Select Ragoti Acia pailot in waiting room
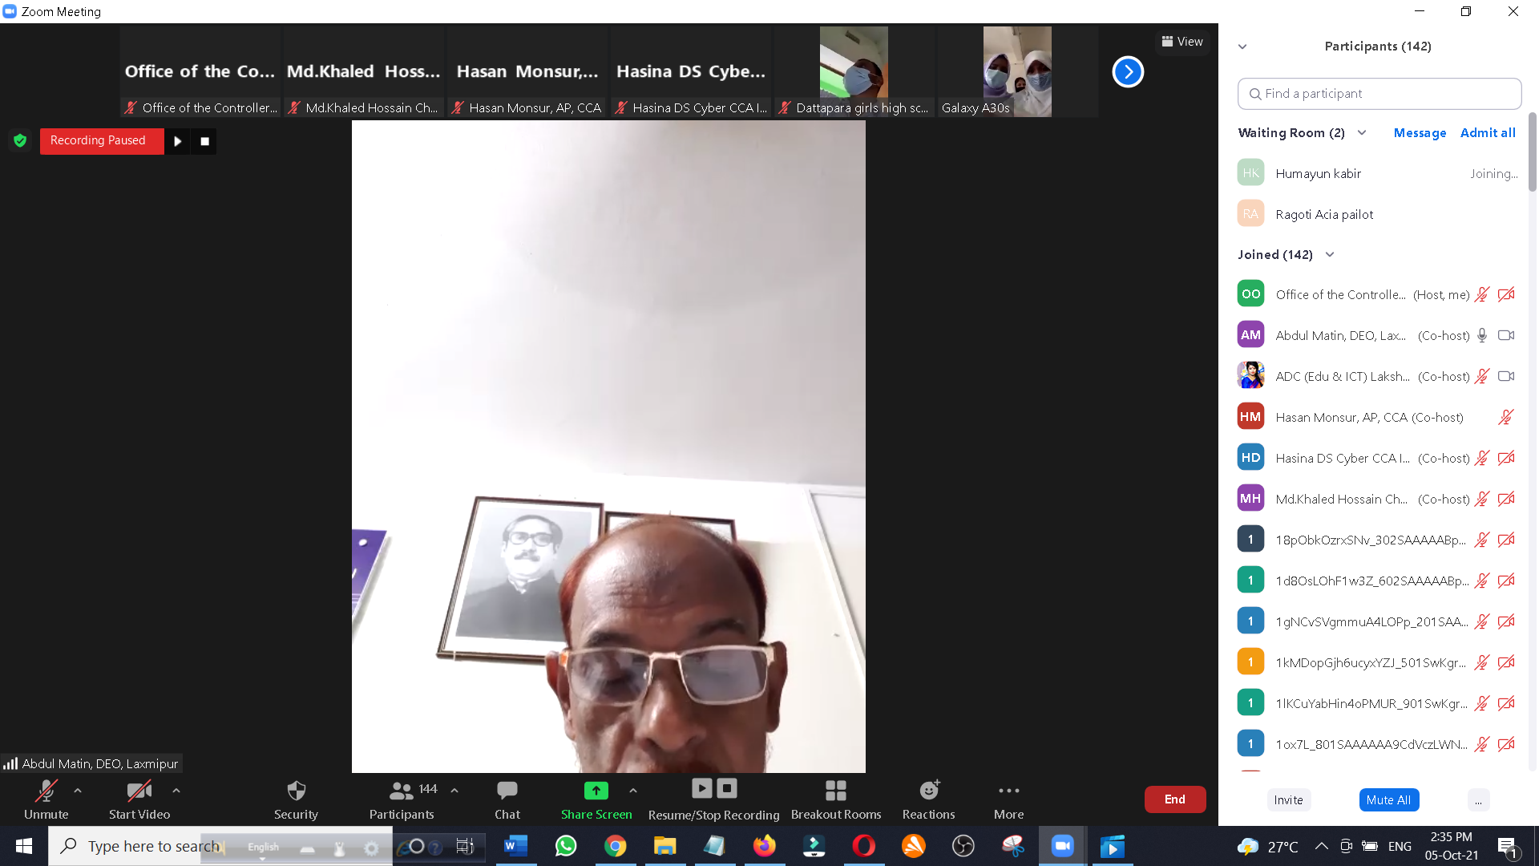The width and height of the screenshot is (1539, 866). tap(1377, 215)
